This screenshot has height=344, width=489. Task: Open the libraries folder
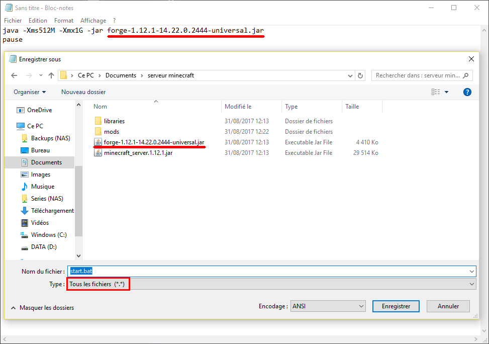point(114,121)
